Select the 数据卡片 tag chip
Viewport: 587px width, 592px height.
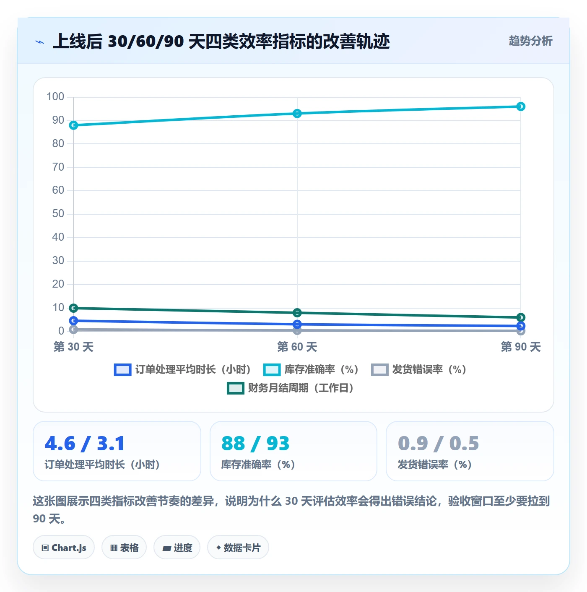[238, 548]
